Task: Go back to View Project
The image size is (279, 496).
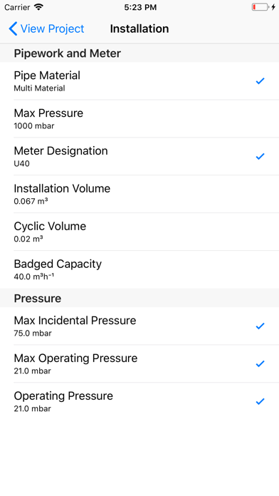Action: coord(46,29)
